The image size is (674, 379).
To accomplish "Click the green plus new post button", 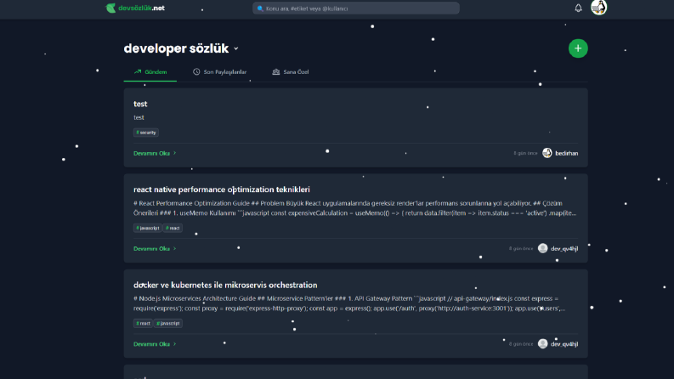I will tap(578, 48).
